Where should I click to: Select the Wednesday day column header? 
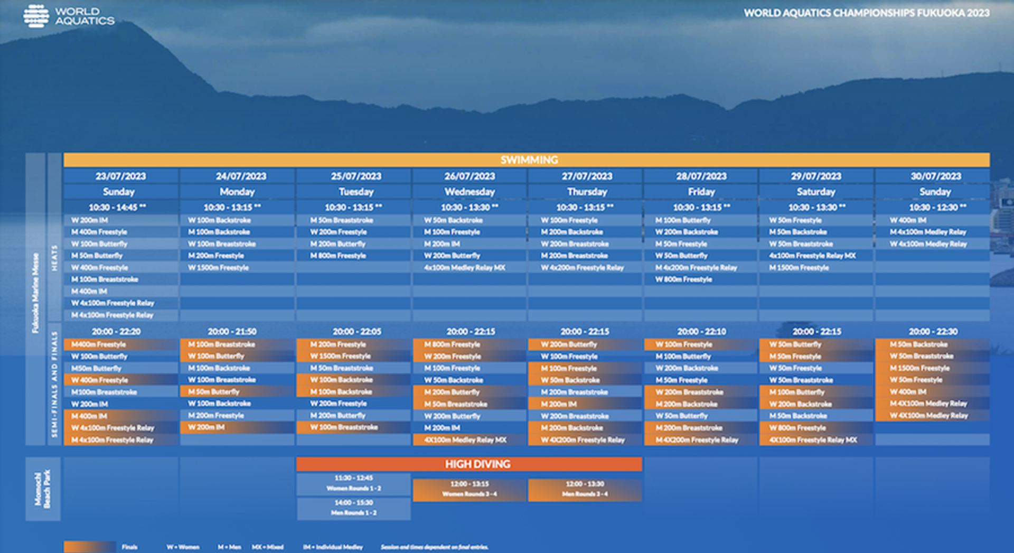click(470, 192)
